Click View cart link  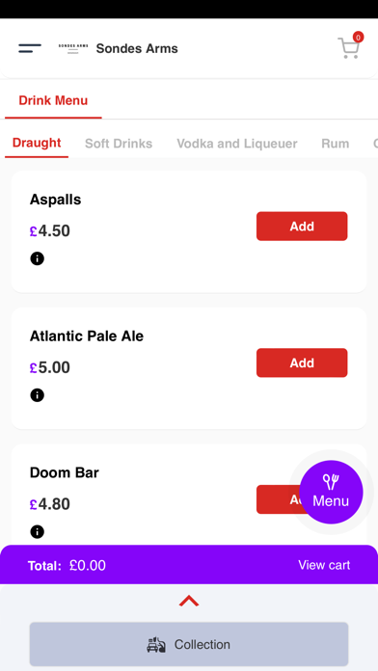coord(324,565)
